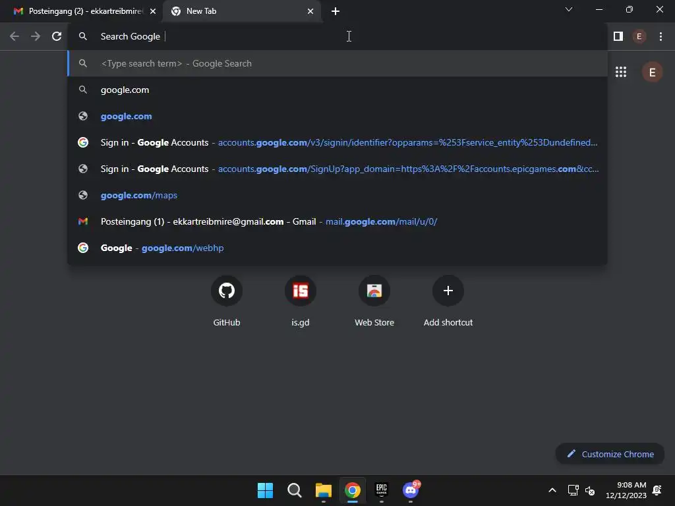Click the forward navigation arrow

click(36, 37)
